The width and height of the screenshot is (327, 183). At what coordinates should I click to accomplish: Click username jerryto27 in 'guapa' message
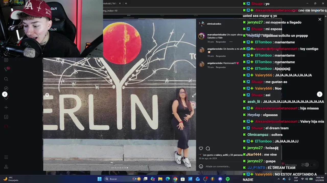pyautogui.click(x=255, y=161)
